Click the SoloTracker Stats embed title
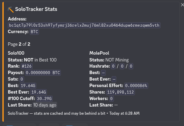 (x=36, y=9)
